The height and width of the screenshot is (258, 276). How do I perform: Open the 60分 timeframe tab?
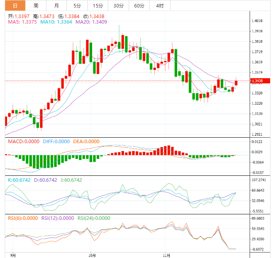[x=139, y=6]
